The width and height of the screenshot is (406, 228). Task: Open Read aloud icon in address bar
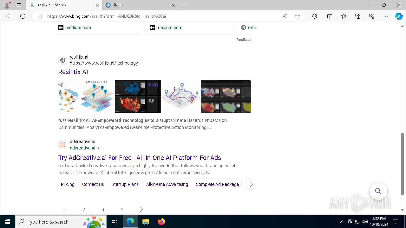click(x=285, y=16)
